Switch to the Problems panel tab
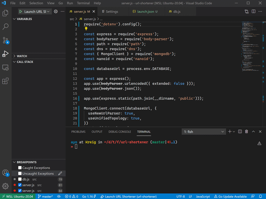This screenshot has width=266, height=199. tap(78, 132)
